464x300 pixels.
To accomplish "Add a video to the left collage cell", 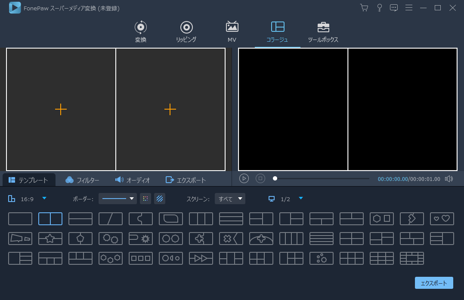I will coord(61,109).
